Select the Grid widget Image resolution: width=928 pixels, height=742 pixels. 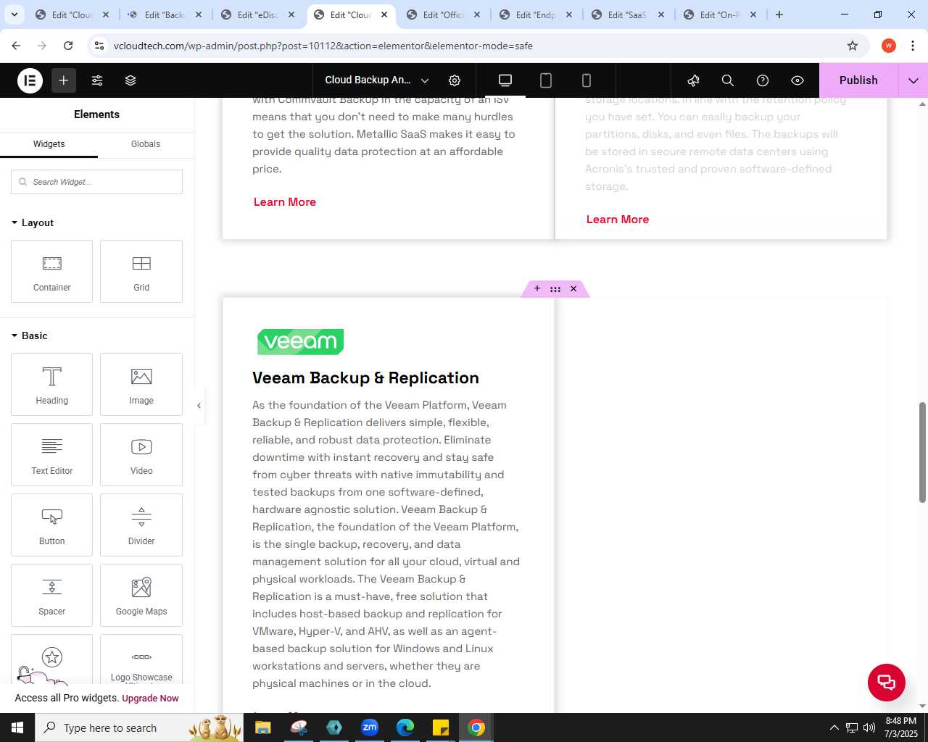[x=141, y=271]
